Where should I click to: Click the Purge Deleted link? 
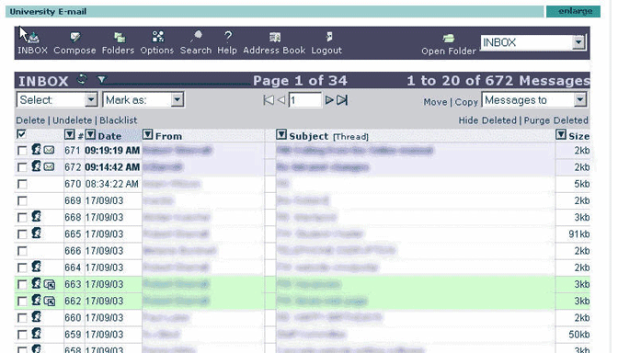point(555,120)
